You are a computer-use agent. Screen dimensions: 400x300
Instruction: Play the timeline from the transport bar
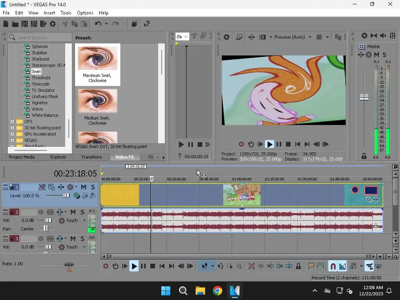click(x=134, y=266)
